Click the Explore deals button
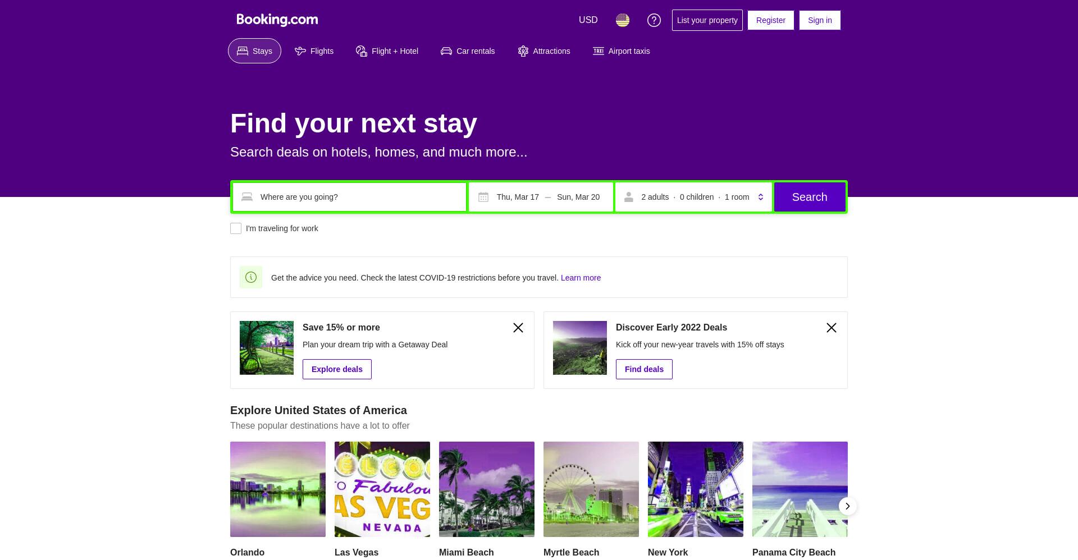The image size is (1078, 560). 337,369
